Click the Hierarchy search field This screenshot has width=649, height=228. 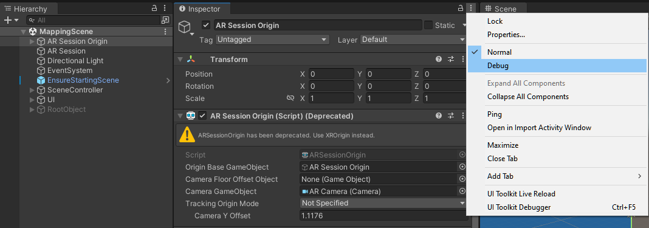93,20
